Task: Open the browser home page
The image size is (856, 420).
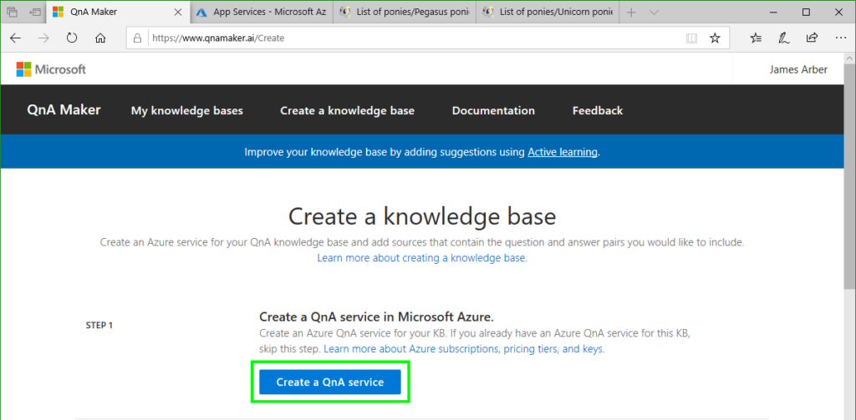Action: tap(100, 38)
